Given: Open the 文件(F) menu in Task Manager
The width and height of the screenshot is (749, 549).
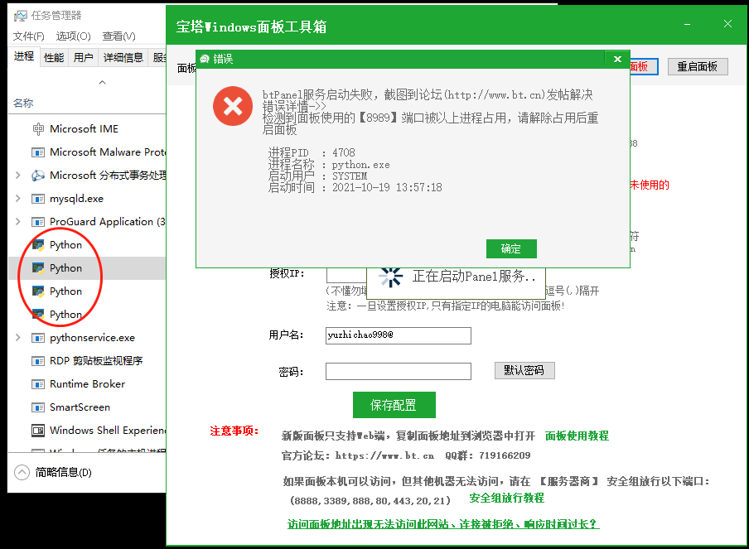Looking at the screenshot, I should pyautogui.click(x=29, y=36).
